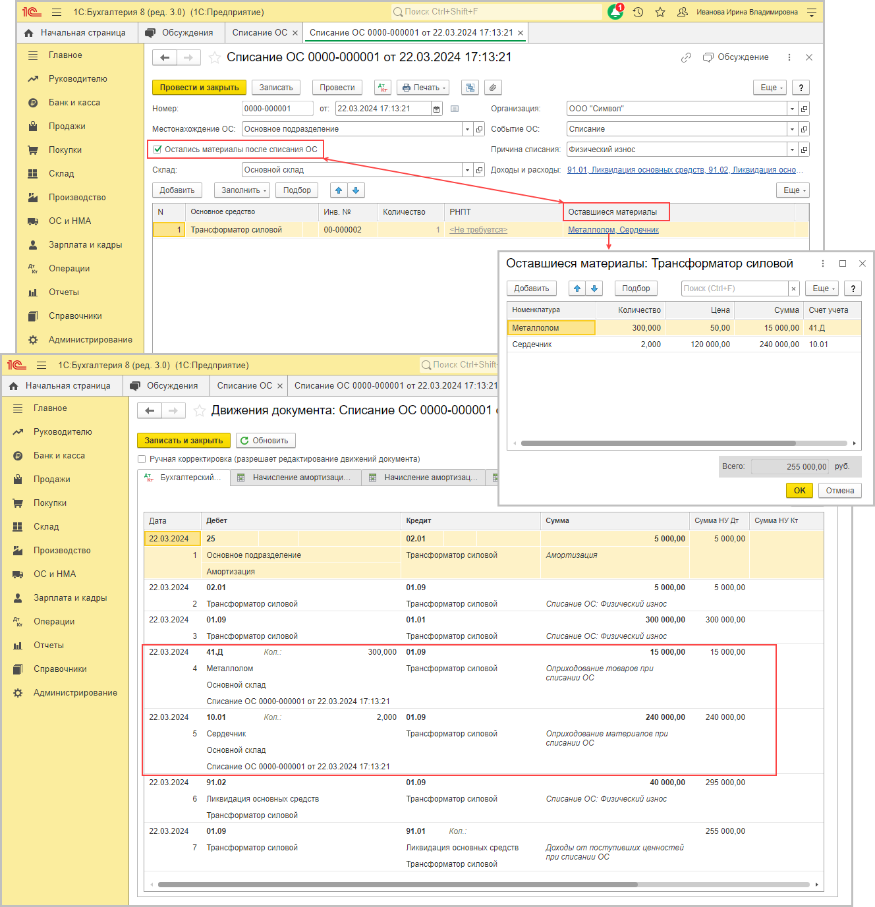
Task: Click the paperclip attachments icon
Action: pyautogui.click(x=493, y=88)
